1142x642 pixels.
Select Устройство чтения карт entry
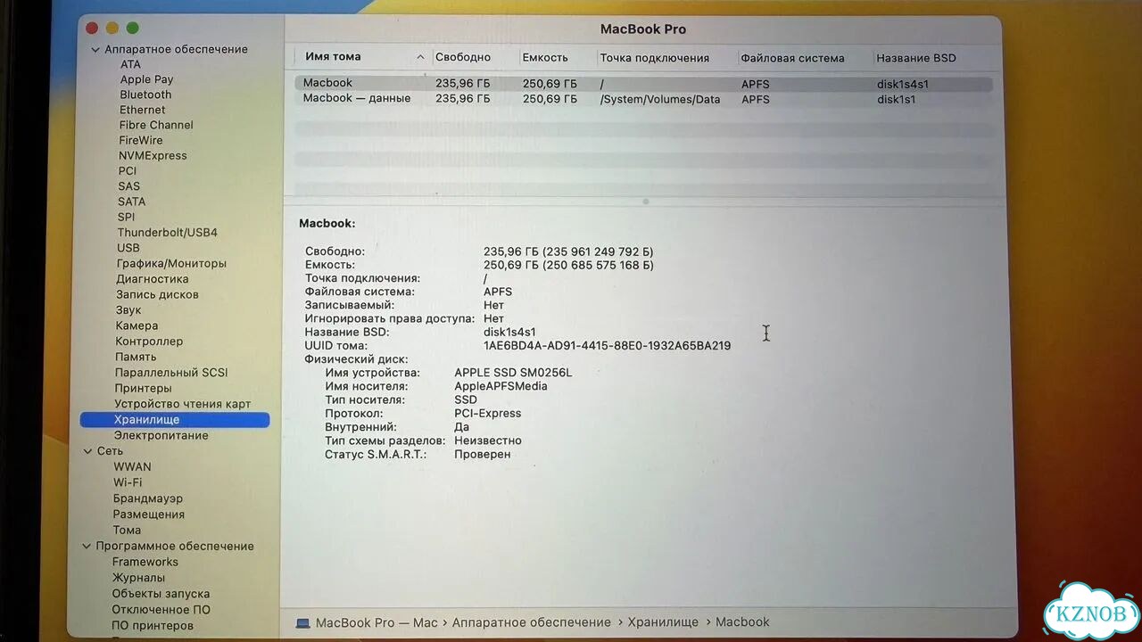tap(183, 404)
